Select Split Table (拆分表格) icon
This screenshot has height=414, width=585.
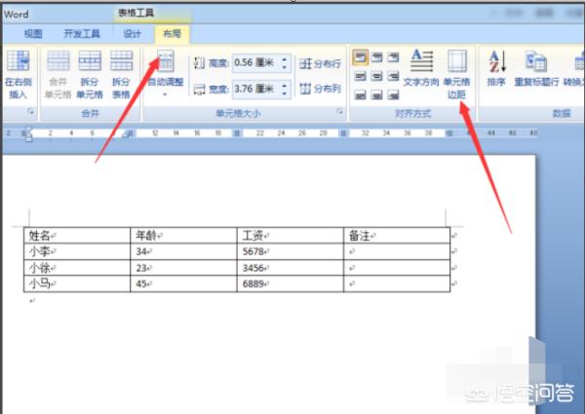click(x=121, y=70)
